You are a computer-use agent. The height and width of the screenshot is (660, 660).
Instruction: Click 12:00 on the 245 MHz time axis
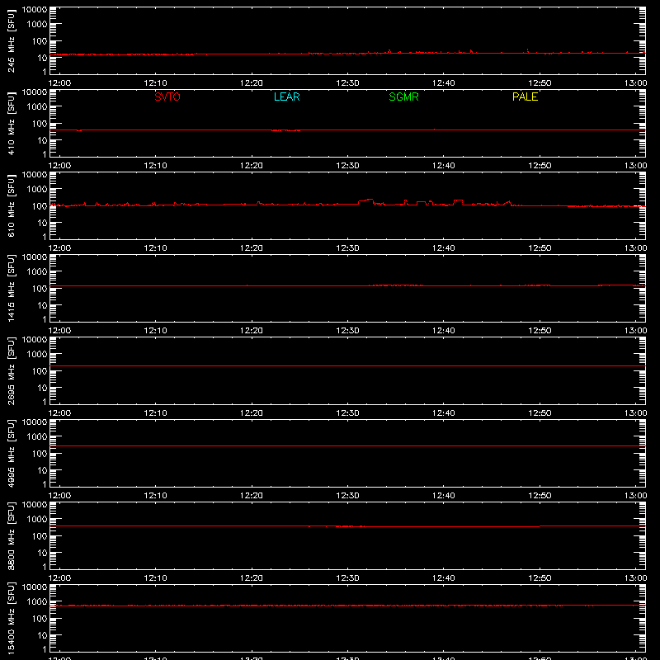[59, 83]
